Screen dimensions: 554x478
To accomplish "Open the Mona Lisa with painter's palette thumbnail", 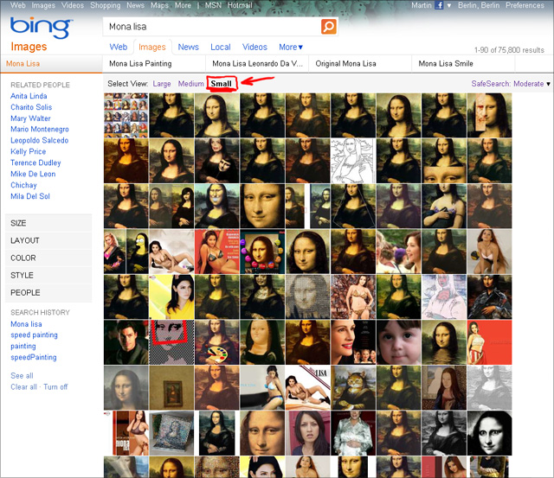I will (x=217, y=342).
